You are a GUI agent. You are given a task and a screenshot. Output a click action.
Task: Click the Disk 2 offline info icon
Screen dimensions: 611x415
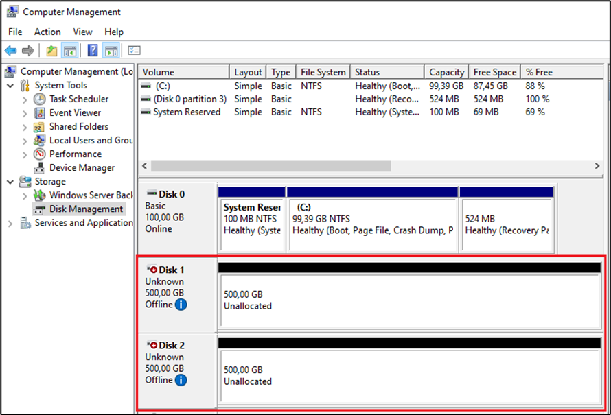pyautogui.click(x=181, y=380)
